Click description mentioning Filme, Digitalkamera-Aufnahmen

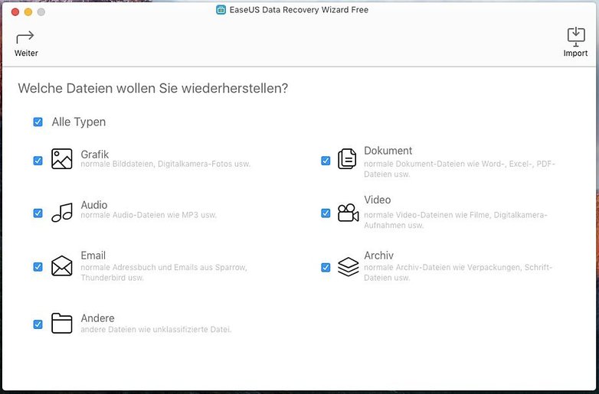[x=455, y=220]
